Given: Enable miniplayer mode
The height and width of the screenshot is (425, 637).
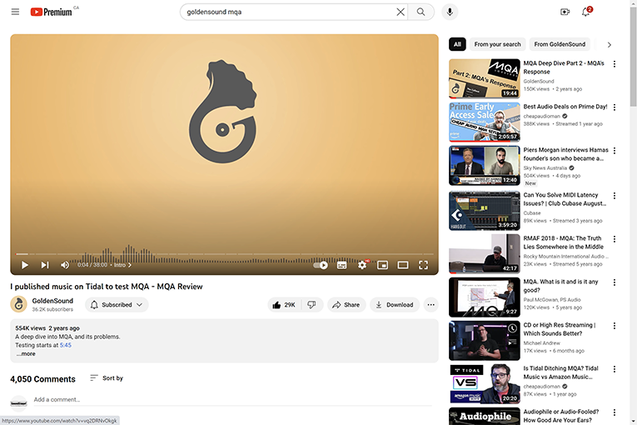Looking at the screenshot, I should click(x=382, y=265).
